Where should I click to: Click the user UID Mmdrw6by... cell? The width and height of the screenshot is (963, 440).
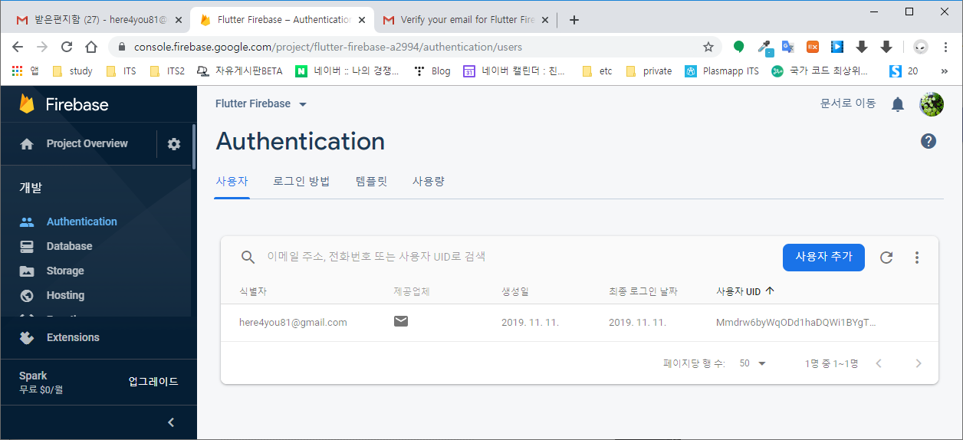point(796,323)
